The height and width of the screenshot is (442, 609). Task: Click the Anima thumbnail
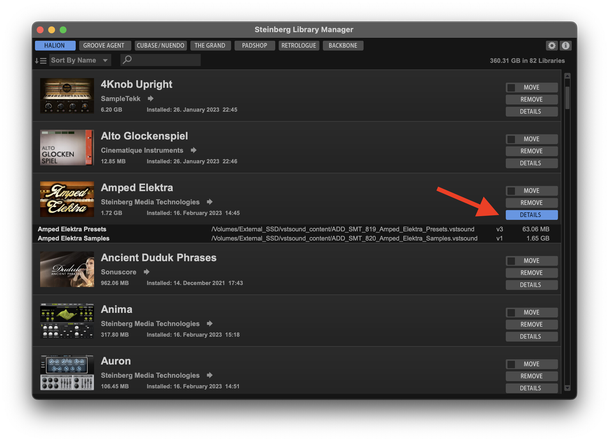point(67,321)
